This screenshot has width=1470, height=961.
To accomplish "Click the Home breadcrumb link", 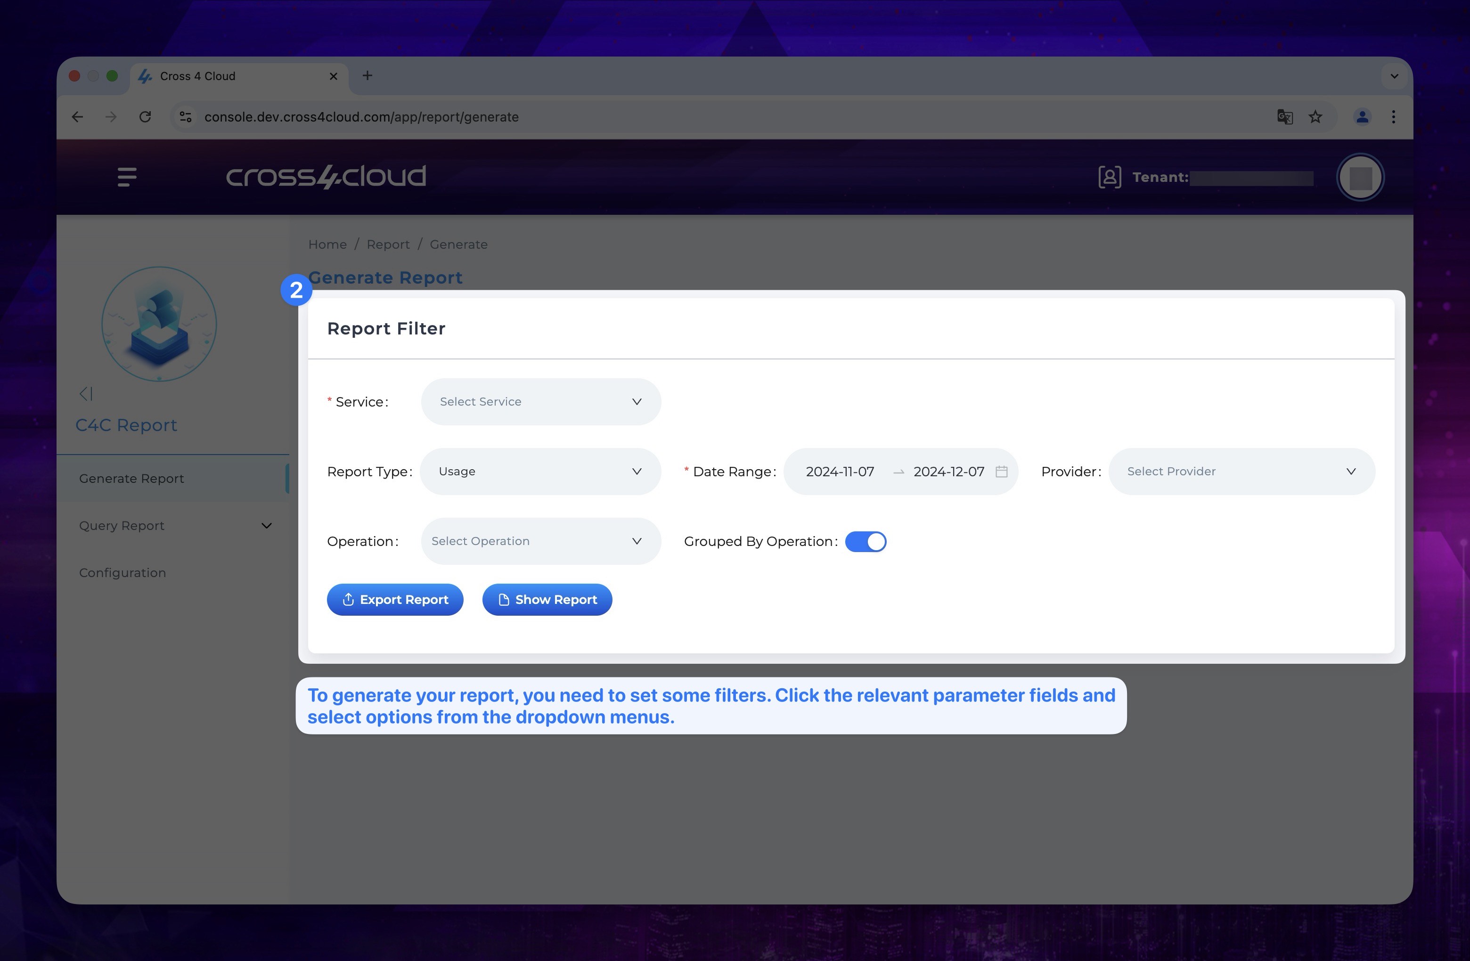I will pos(328,244).
